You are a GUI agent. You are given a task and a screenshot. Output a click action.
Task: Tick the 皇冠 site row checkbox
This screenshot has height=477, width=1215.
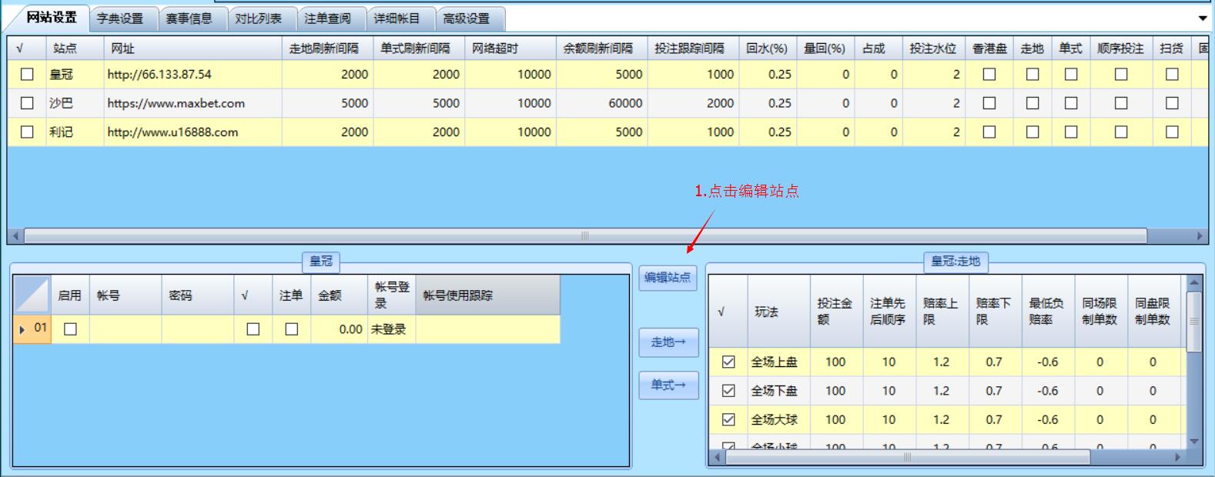point(27,75)
